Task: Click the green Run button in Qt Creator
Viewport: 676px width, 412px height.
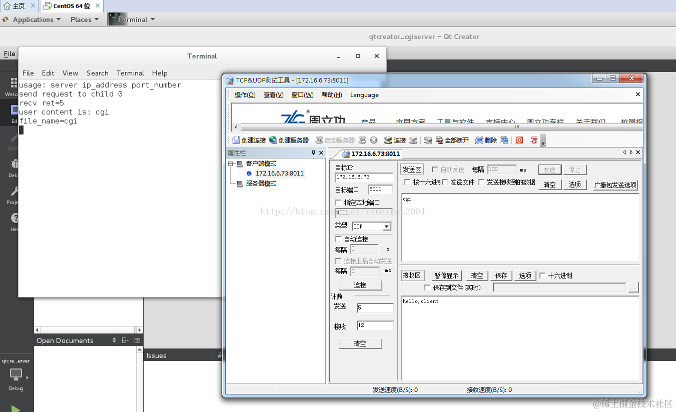Action: tap(16, 408)
